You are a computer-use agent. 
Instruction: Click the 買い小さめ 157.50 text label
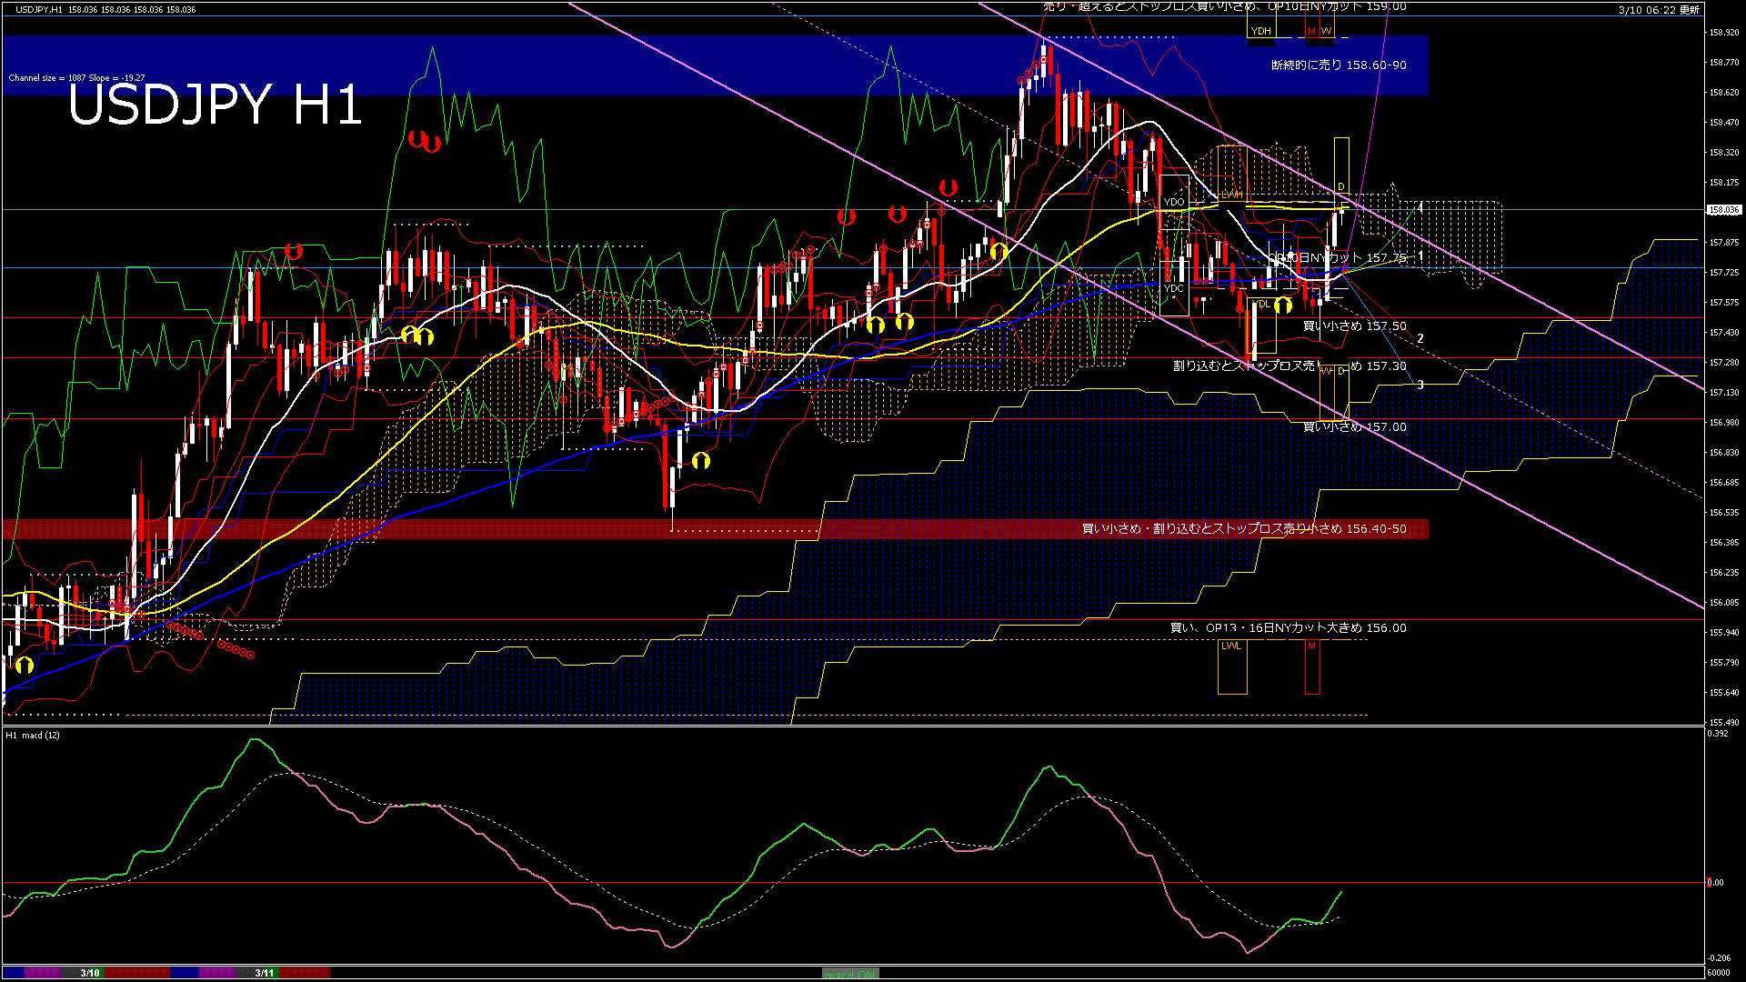(1354, 326)
